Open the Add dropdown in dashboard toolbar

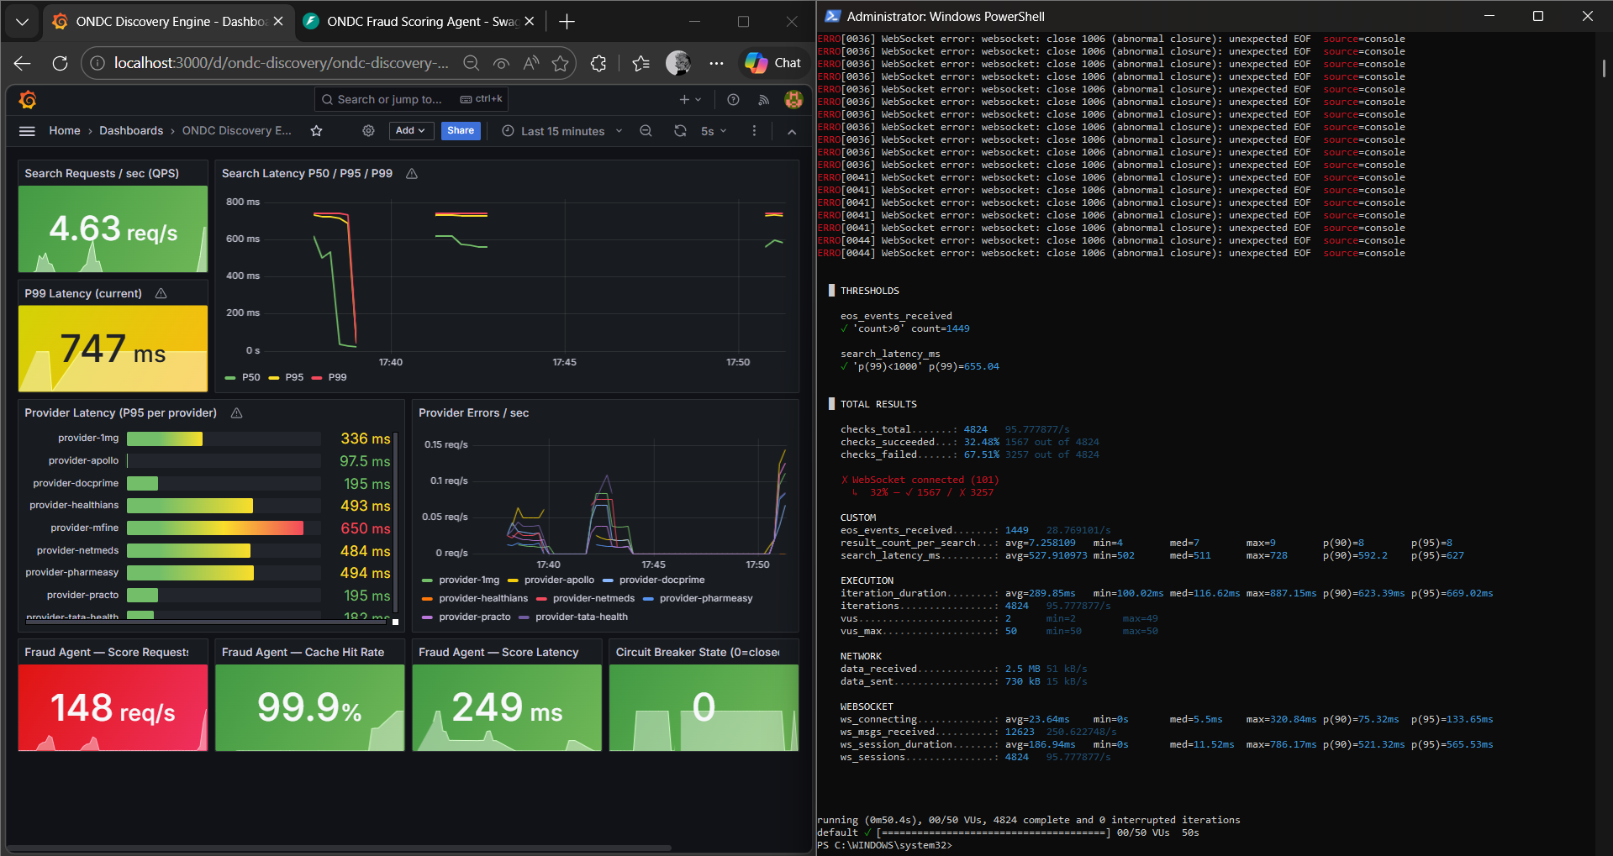point(411,131)
